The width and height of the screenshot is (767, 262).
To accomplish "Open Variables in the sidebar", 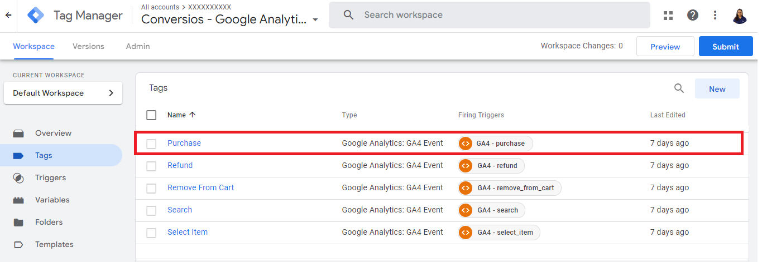I will 52,200.
